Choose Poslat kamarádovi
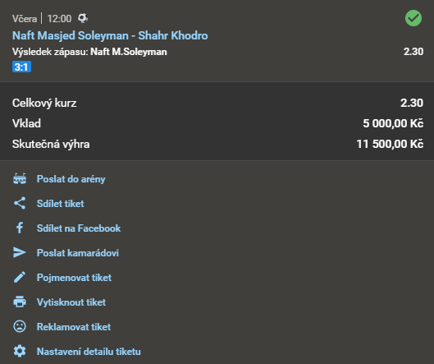 pyautogui.click(x=78, y=253)
